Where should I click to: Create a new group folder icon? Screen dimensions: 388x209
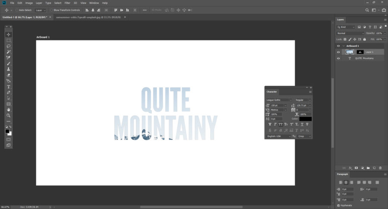pos(368,168)
